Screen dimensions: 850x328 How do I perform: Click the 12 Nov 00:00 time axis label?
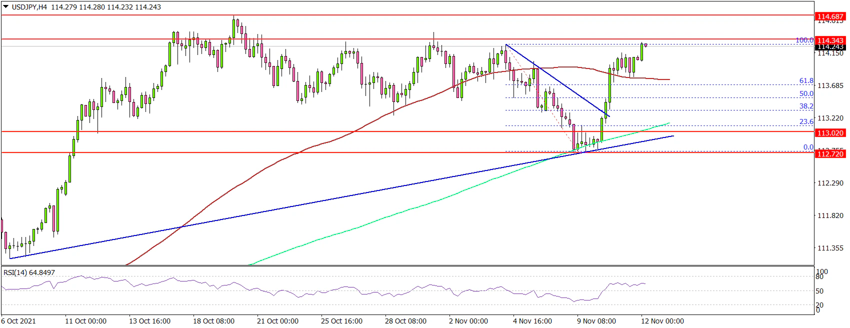pos(662,321)
